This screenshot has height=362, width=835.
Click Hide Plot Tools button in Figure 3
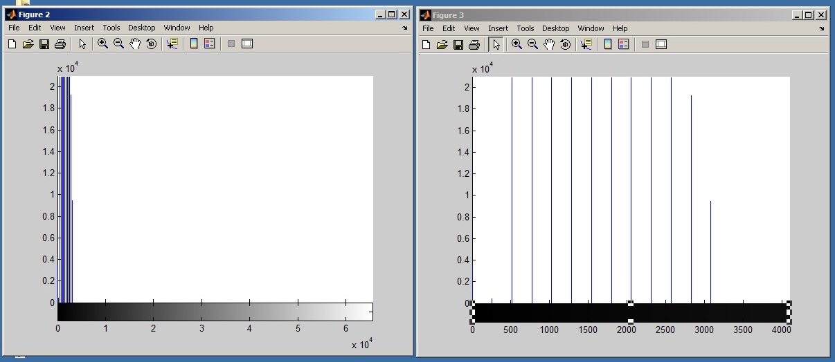click(x=645, y=44)
